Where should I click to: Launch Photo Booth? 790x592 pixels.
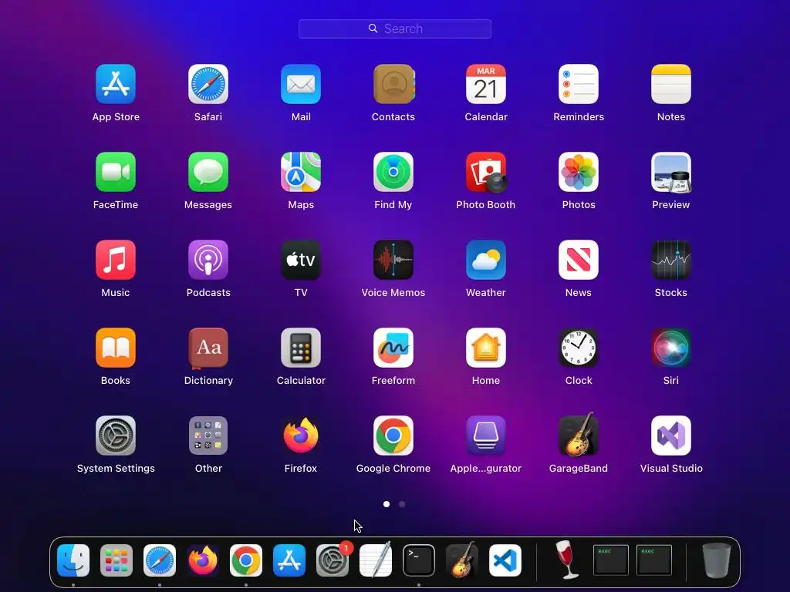coord(486,172)
